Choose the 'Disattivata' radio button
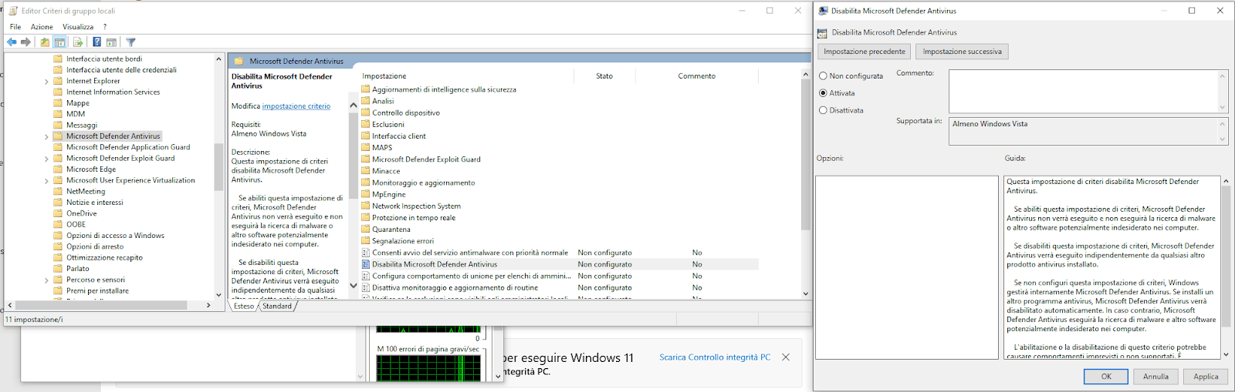 823,111
